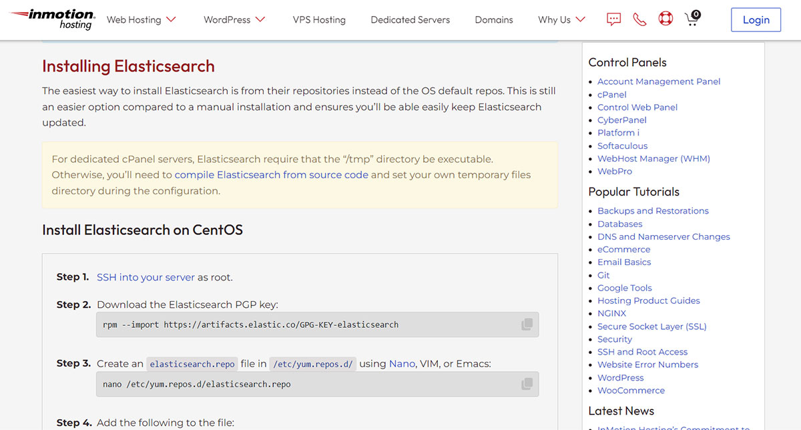
Task: Open Backups and Restorations tutorials
Action: pos(653,211)
